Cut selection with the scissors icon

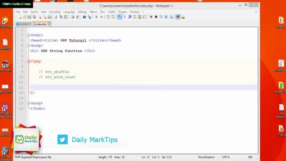tap(56, 17)
